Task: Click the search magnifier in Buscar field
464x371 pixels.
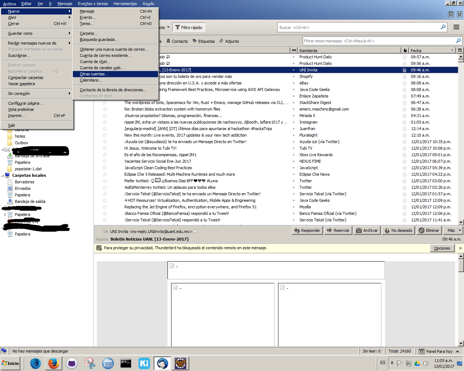Action: (x=443, y=27)
